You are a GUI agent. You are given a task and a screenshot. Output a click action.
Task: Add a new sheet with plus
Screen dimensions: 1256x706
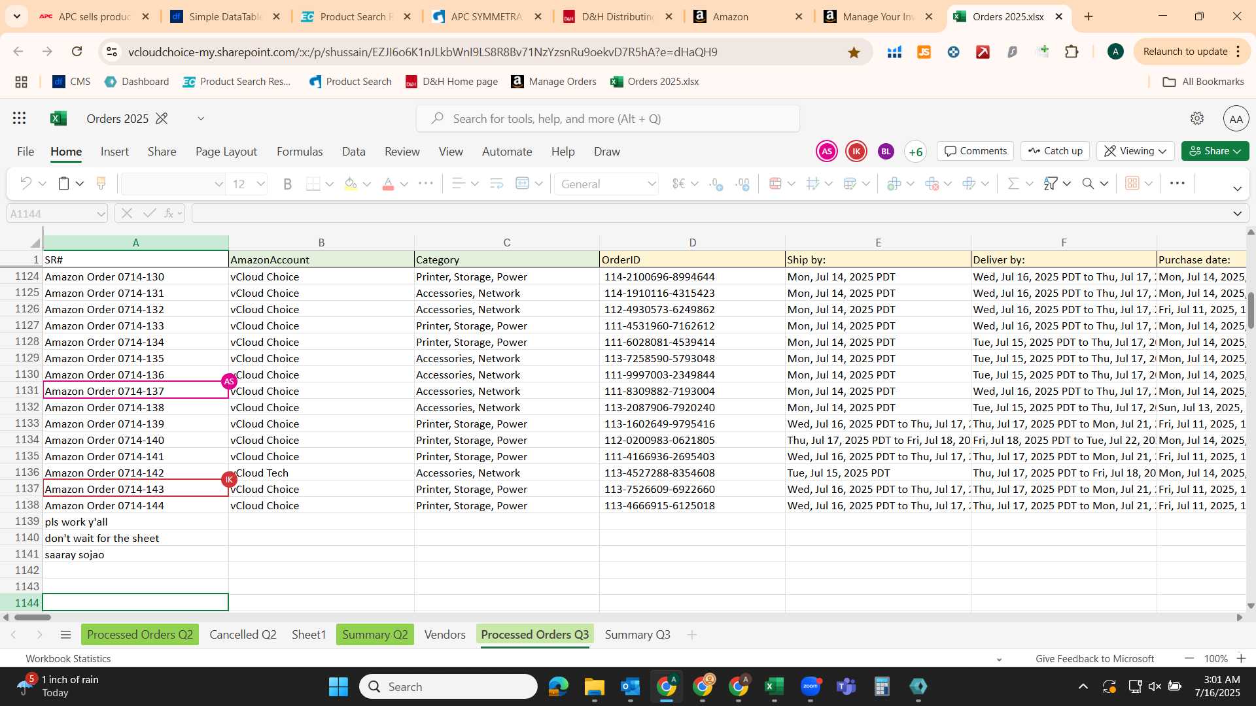pos(691,634)
